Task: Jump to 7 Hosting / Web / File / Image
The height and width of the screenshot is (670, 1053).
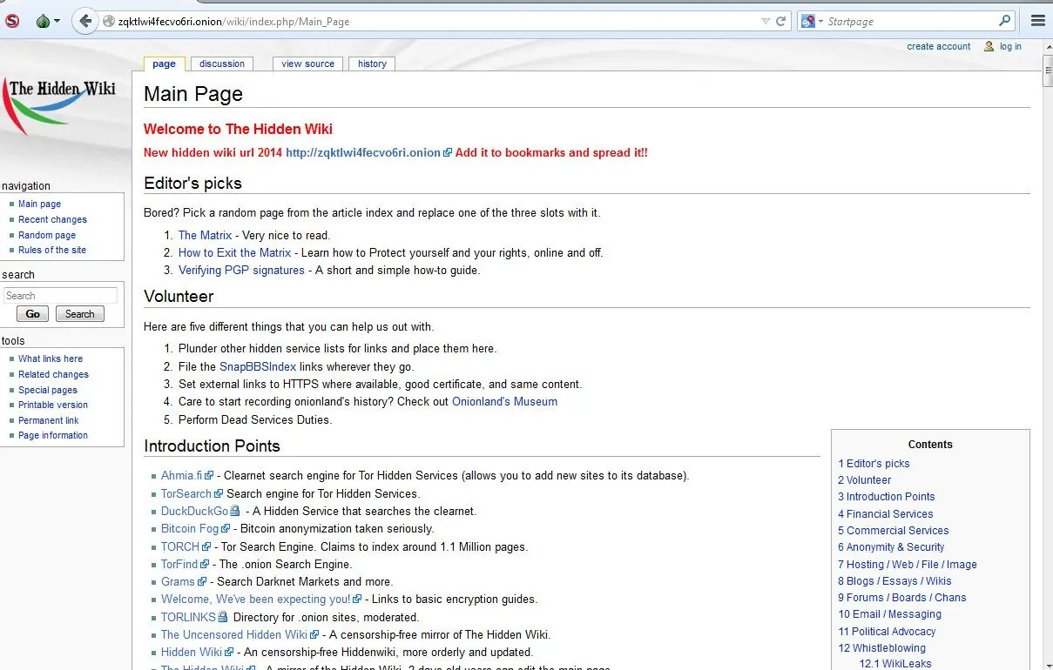Action: pos(908,564)
